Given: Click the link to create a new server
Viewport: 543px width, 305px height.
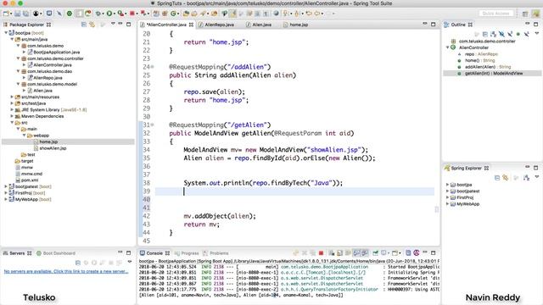Looking at the screenshot, I should click(x=66, y=271).
